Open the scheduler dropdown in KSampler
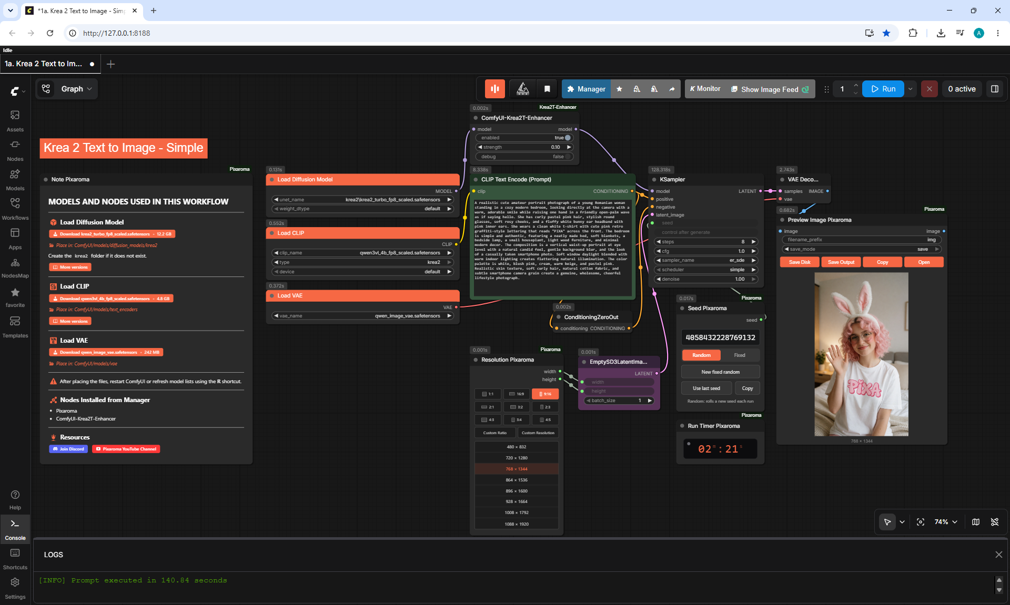 [x=706, y=270]
